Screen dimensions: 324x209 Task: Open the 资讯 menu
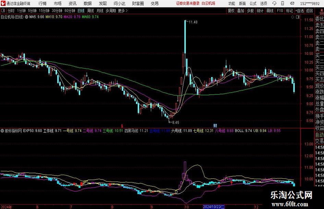[73, 3]
